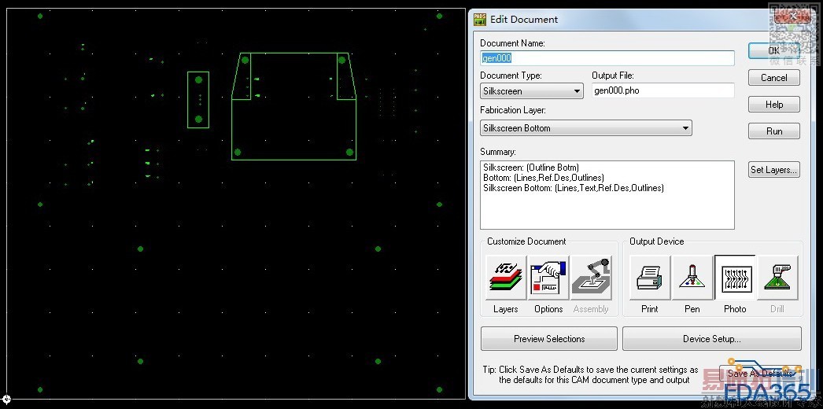Image resolution: width=823 pixels, height=409 pixels.
Task: Open Device Setup
Action: pyautogui.click(x=712, y=339)
